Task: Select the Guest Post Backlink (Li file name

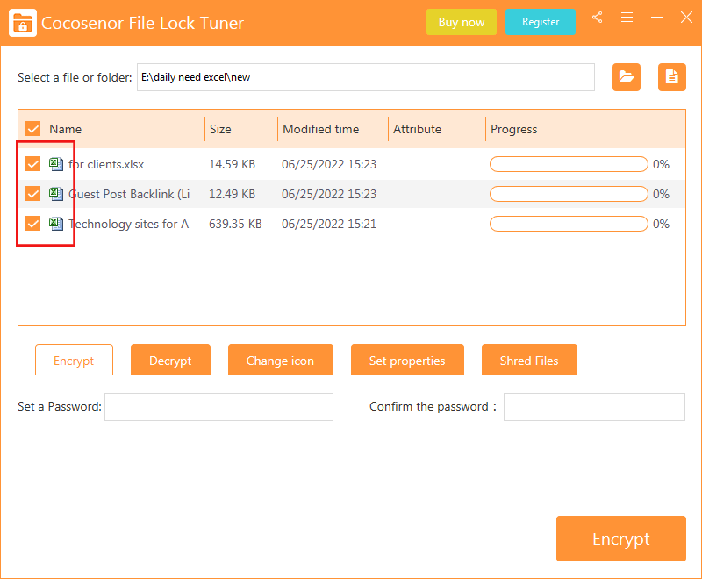Action: click(129, 194)
